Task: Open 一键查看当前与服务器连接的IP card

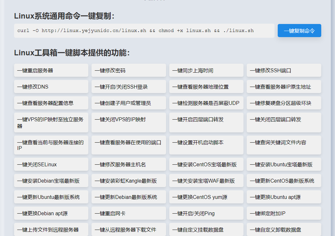Action: [x=51, y=145]
